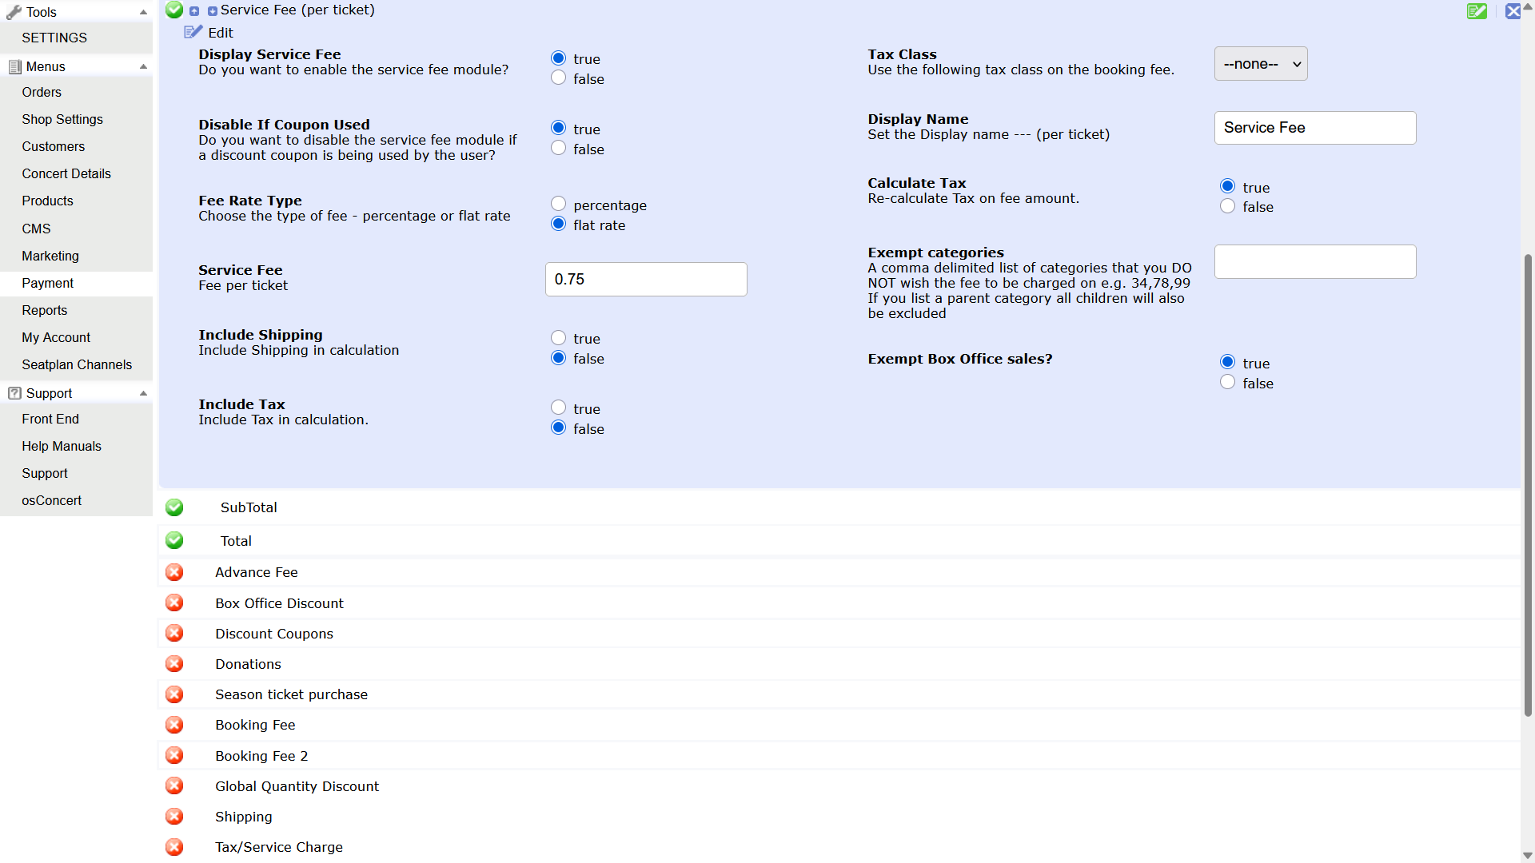
Task: Choose percentage as Fee Rate Type
Action: [559, 205]
